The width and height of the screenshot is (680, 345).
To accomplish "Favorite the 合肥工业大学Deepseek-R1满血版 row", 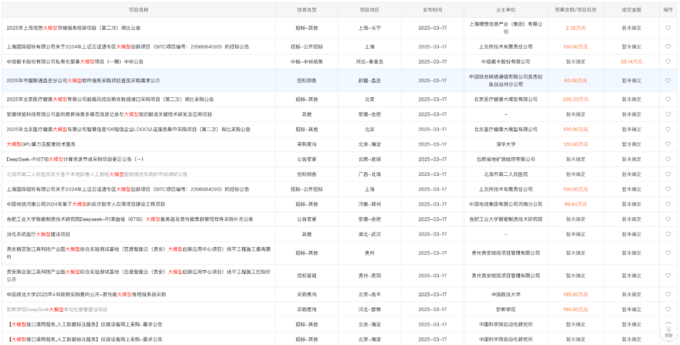I will (668, 219).
